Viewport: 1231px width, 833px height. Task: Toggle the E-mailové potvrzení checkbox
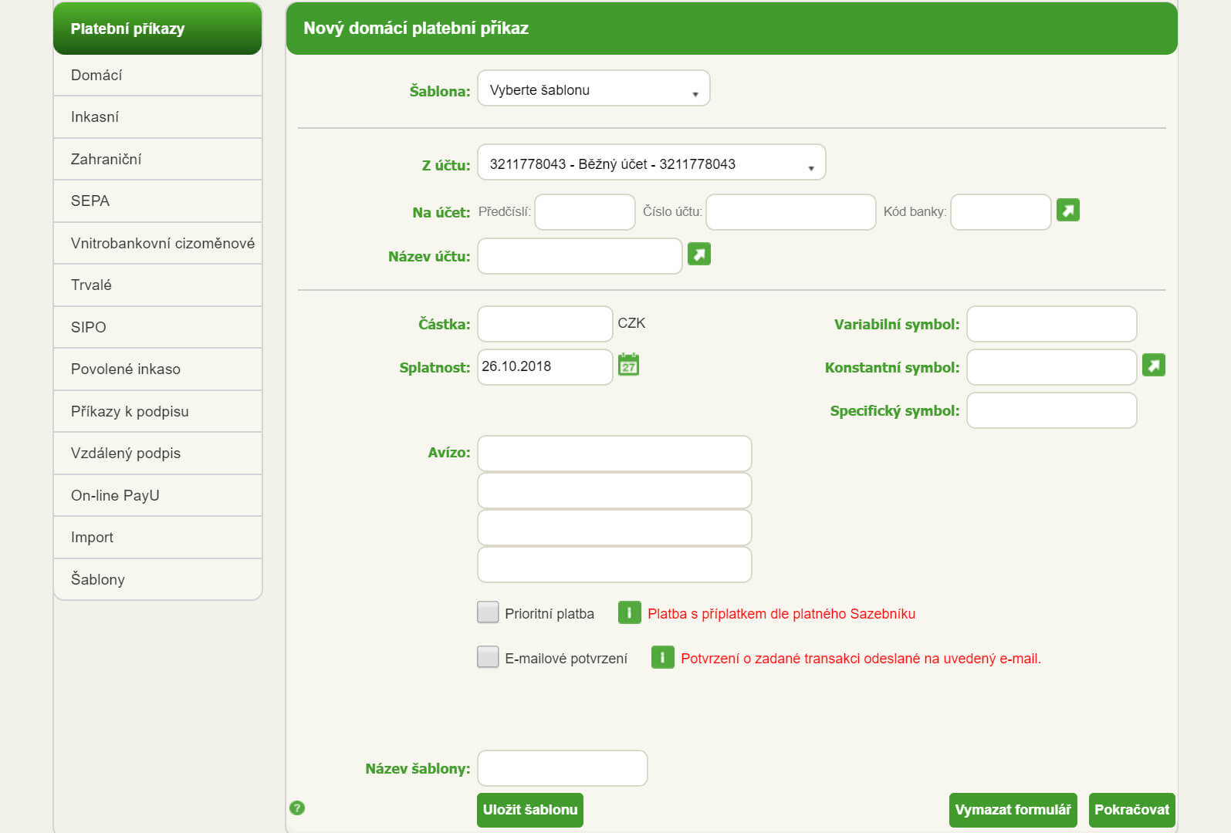tap(488, 657)
